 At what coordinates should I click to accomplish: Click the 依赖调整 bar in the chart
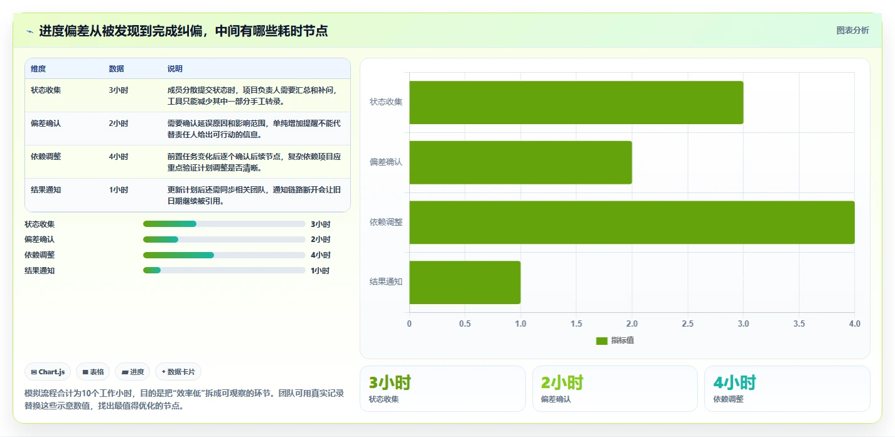pos(632,223)
